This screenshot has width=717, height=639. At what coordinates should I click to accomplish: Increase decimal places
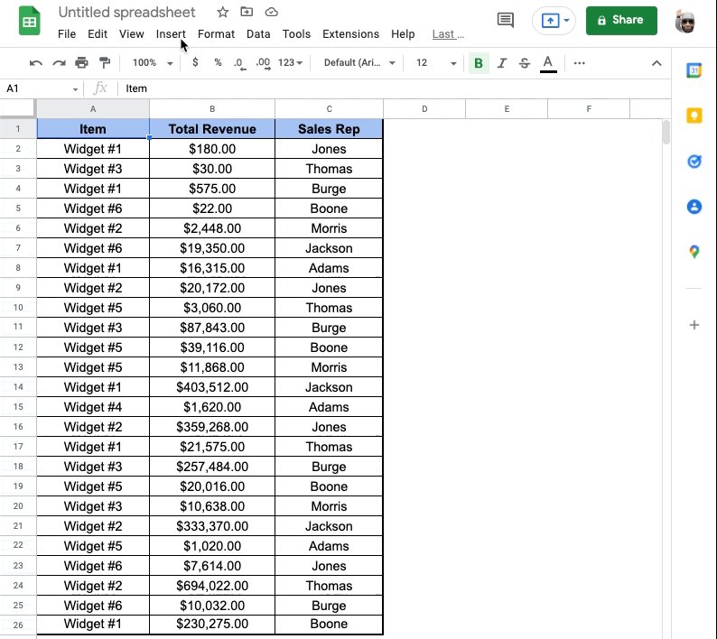(264, 63)
